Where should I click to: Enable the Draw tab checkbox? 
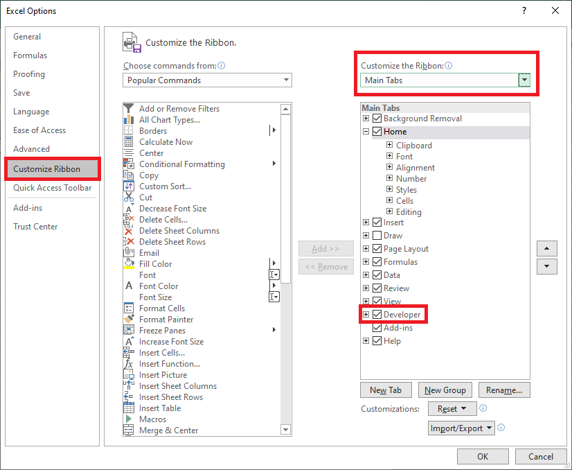click(x=377, y=236)
